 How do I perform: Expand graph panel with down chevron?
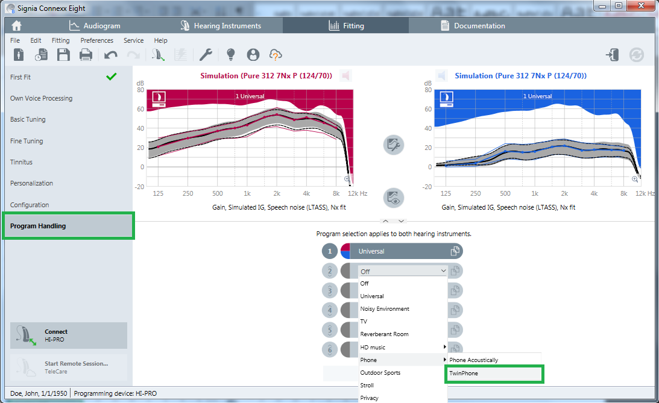pos(402,221)
